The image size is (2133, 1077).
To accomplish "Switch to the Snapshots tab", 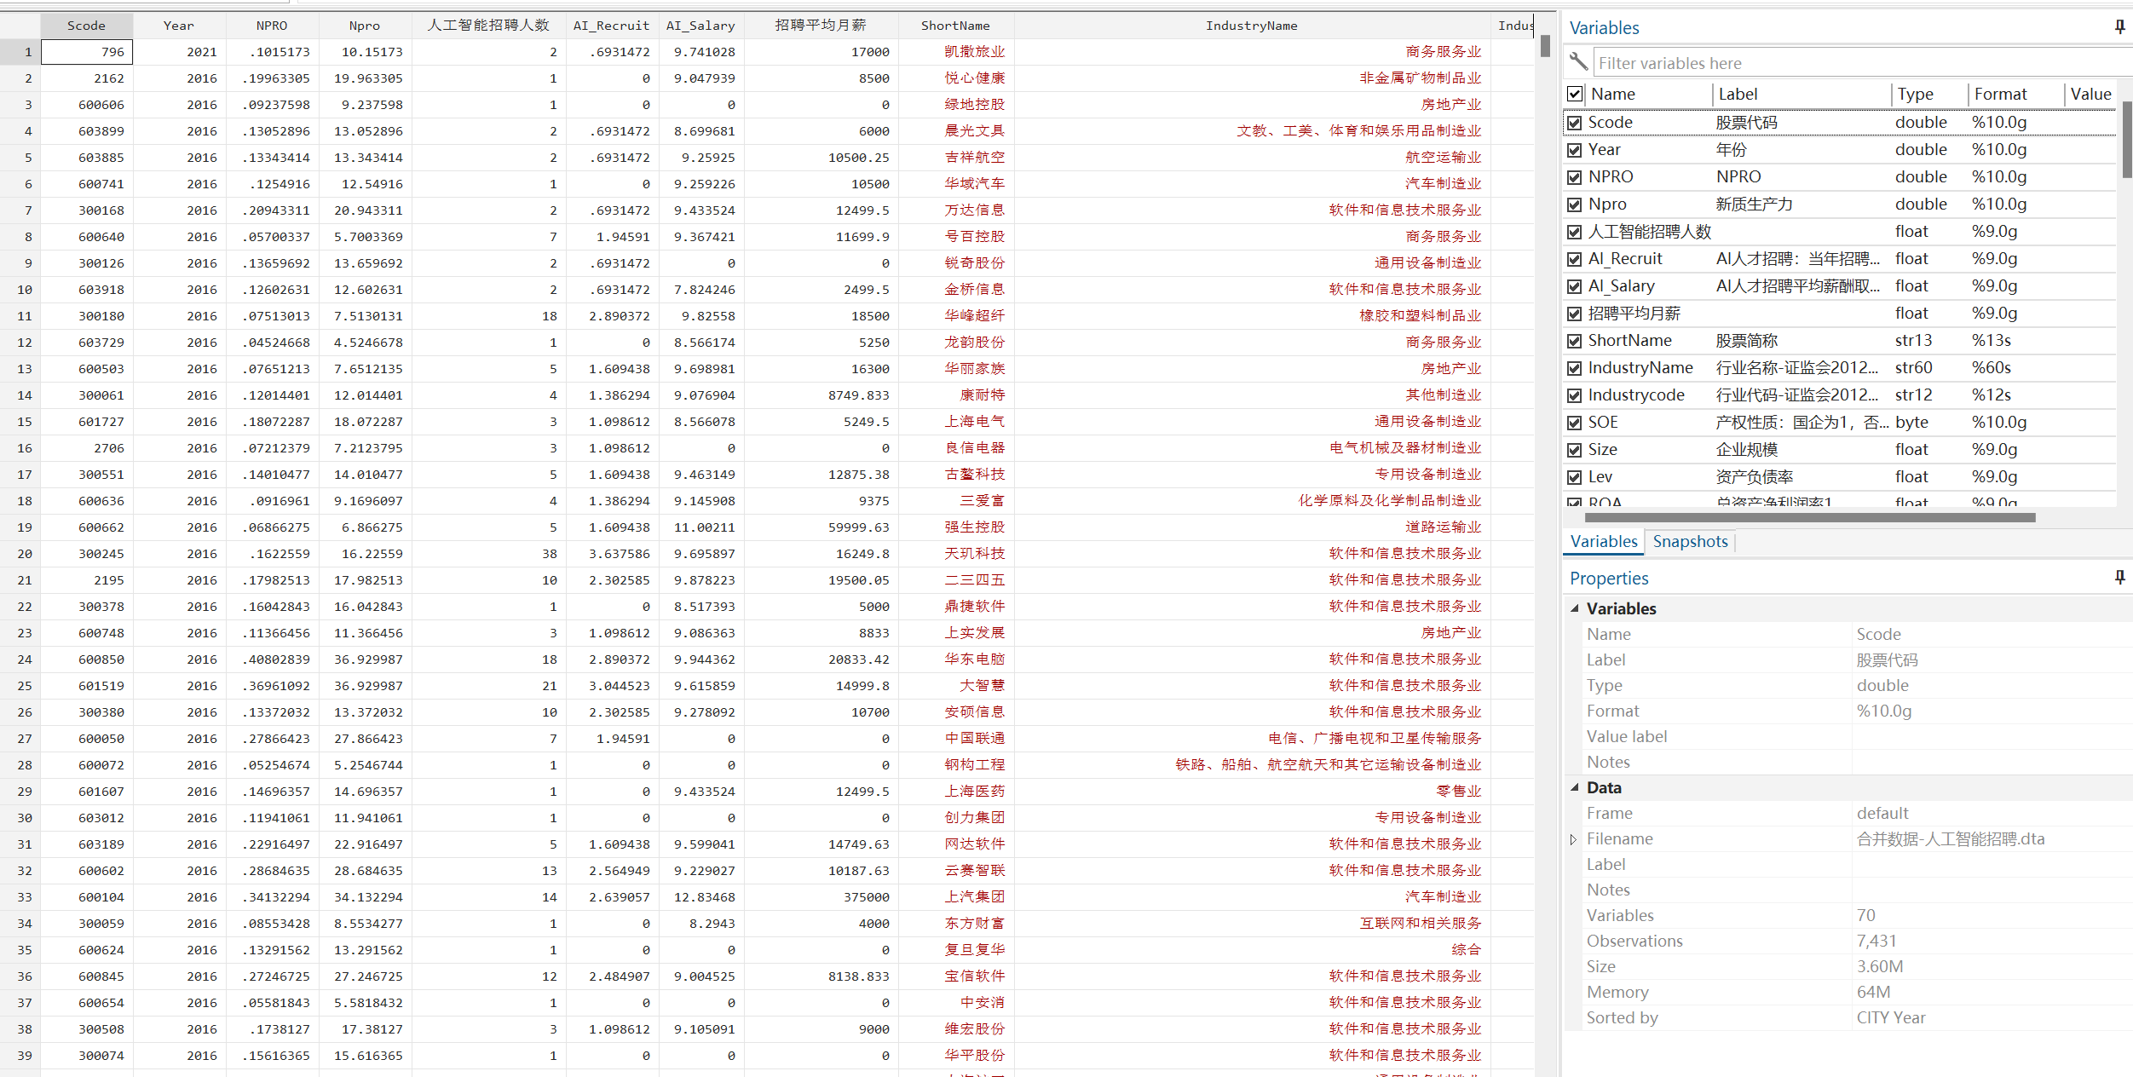I will pos(1690,541).
